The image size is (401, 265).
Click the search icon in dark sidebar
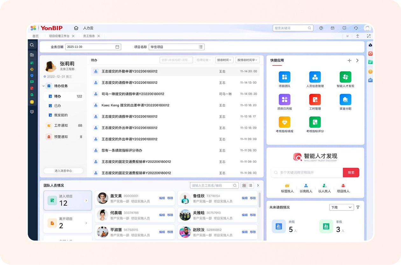[x=32, y=45]
